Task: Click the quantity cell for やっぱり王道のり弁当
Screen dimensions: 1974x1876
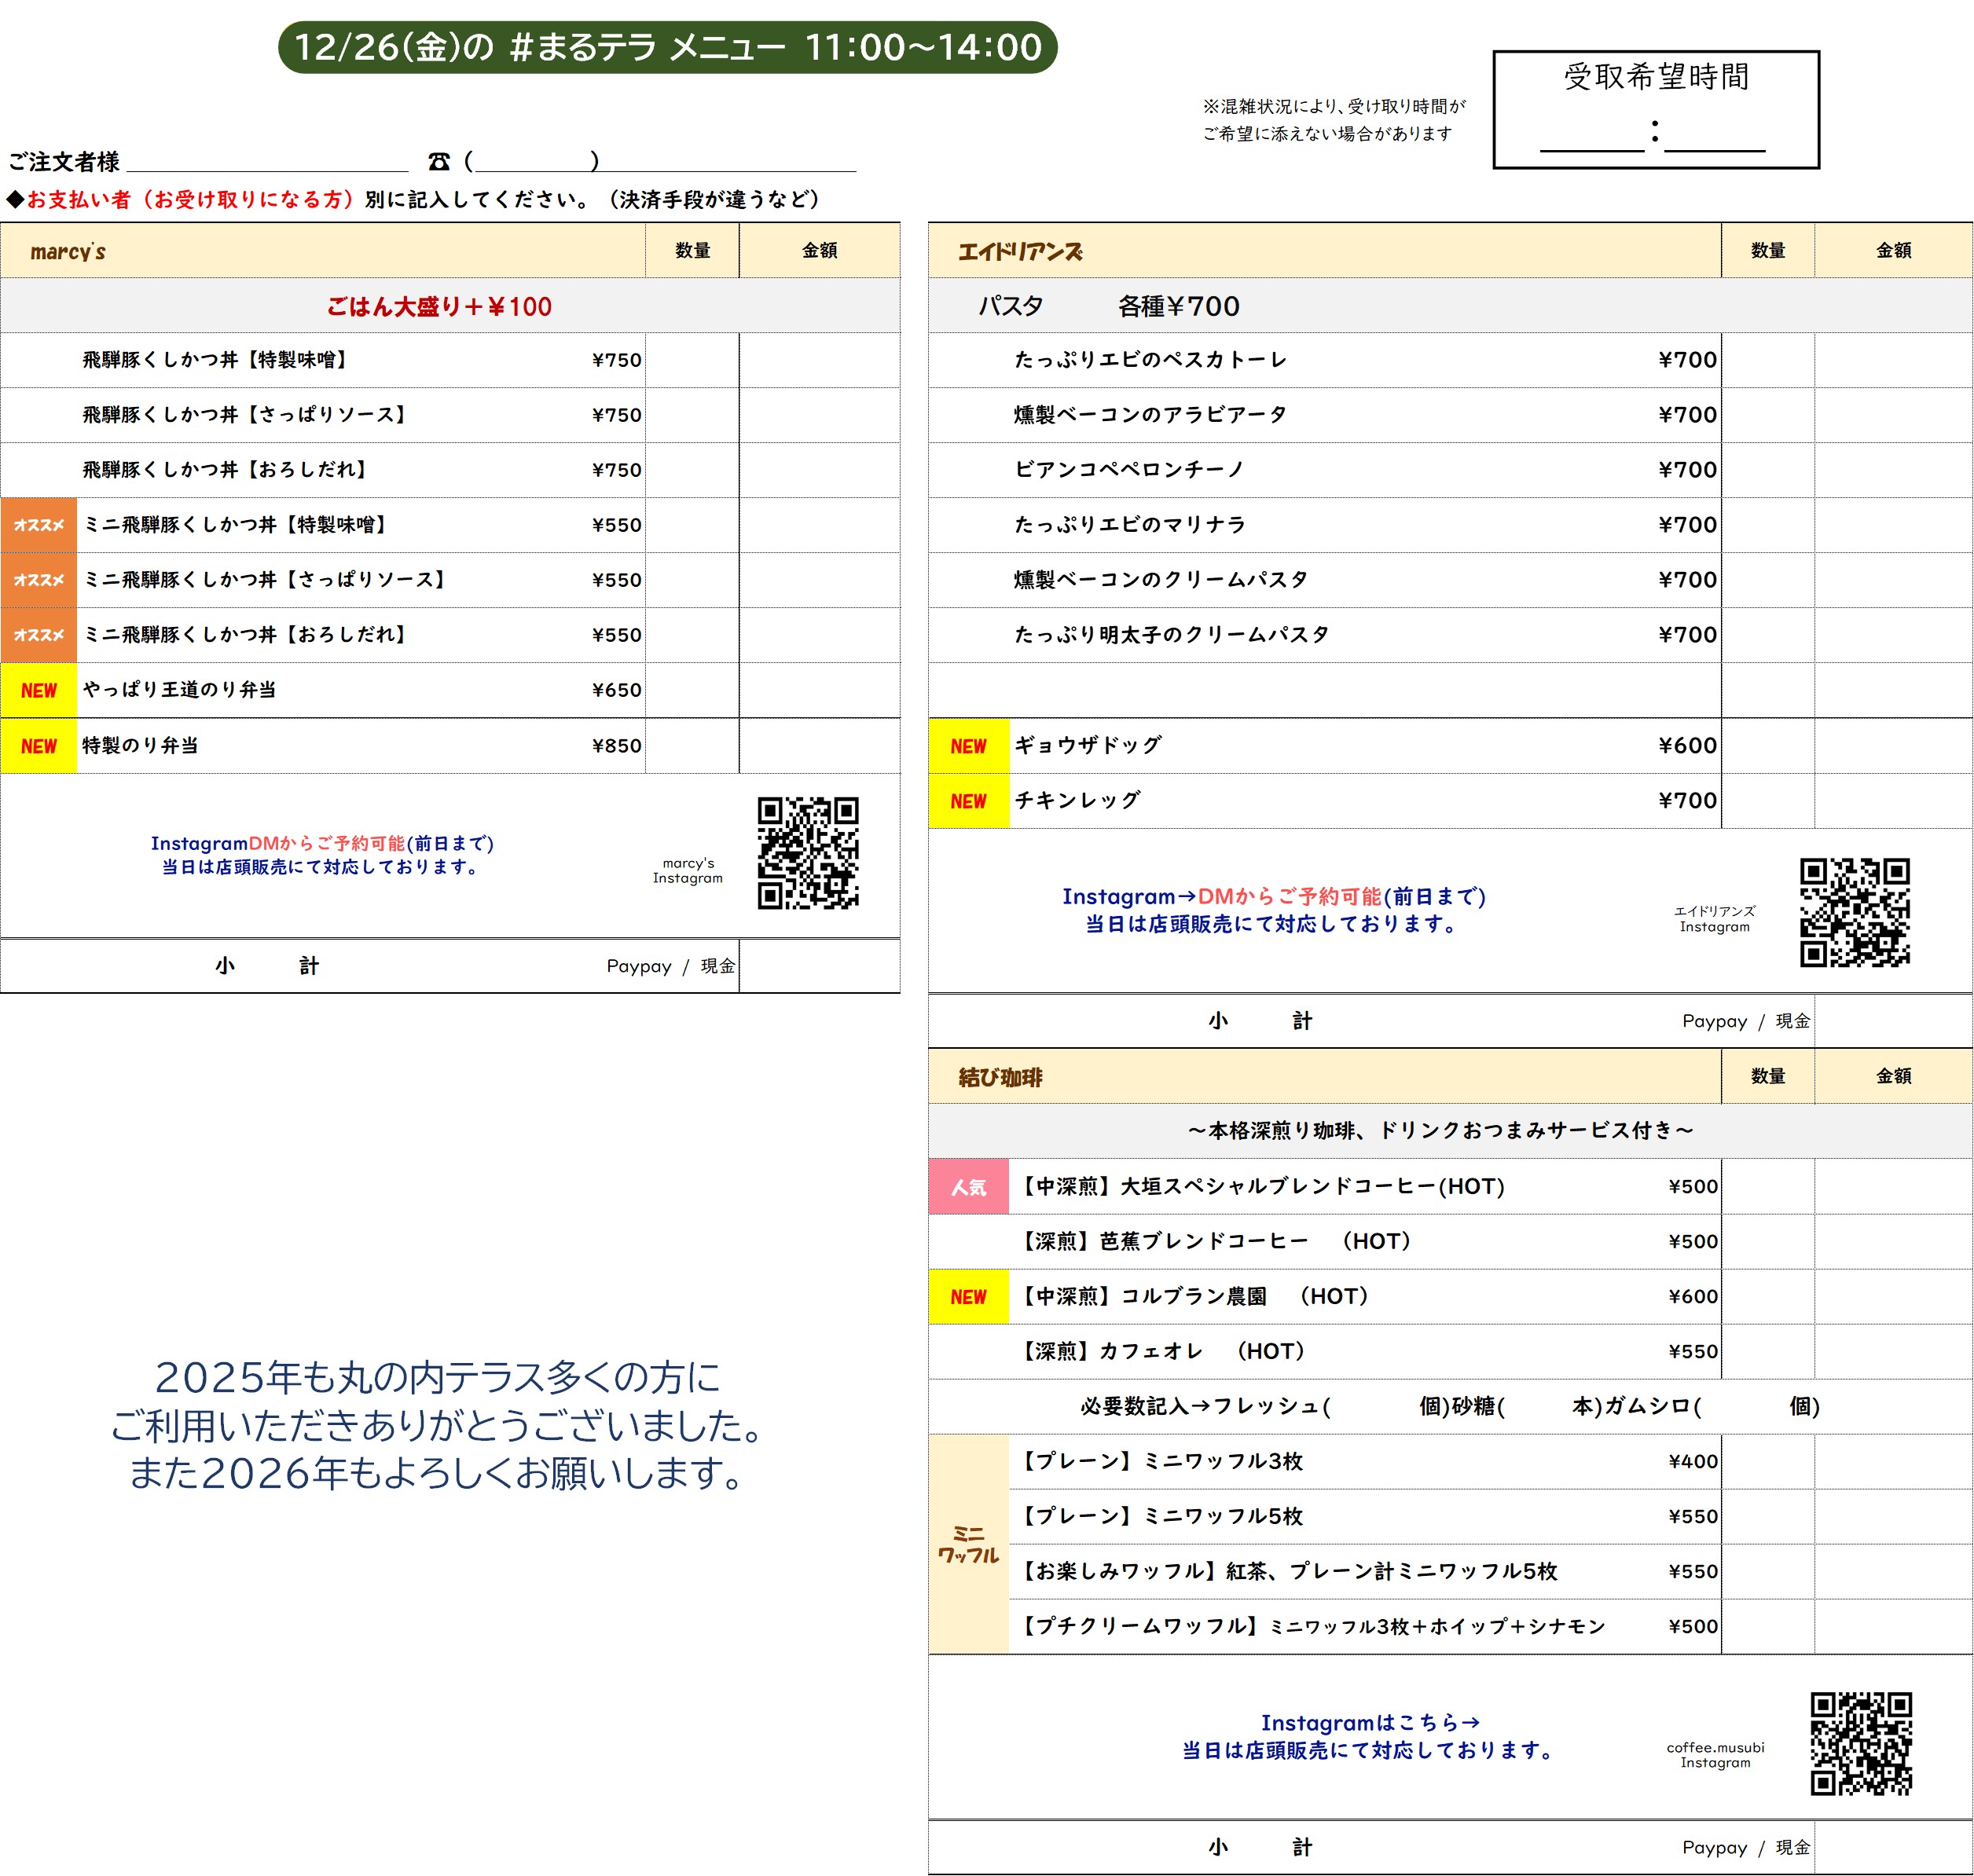Action: (692, 690)
